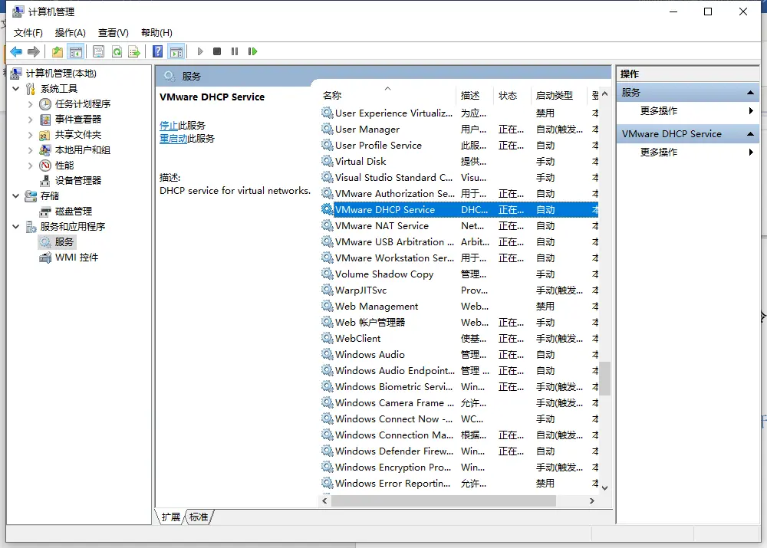767x548 pixels.
Task: Toggle the show/hide action pane icon
Action: click(176, 51)
